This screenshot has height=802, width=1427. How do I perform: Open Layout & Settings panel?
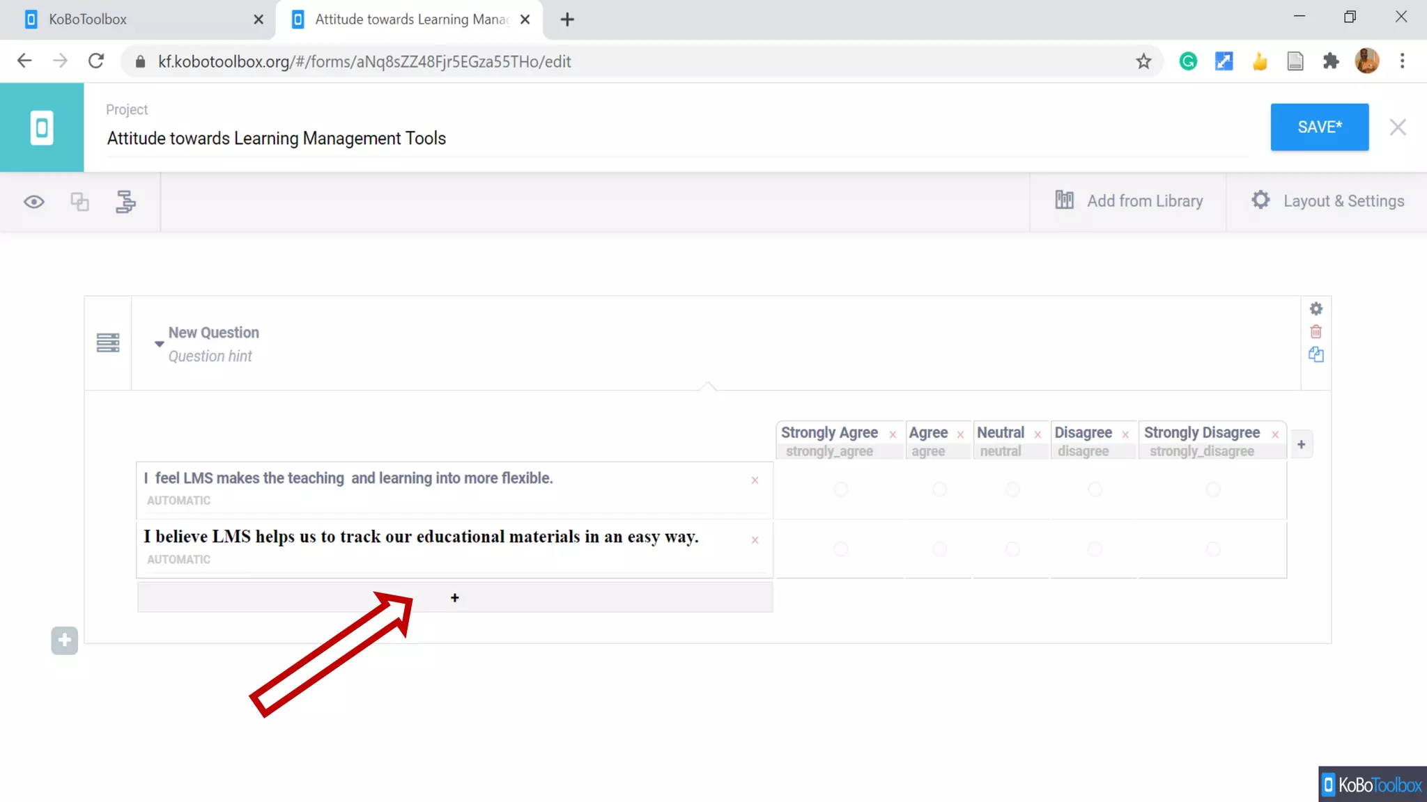[x=1328, y=201]
